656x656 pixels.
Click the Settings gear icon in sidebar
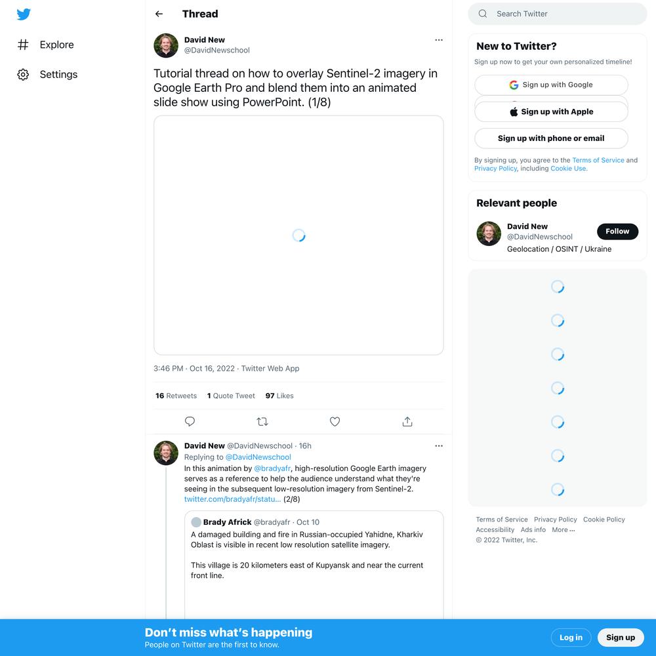pyautogui.click(x=23, y=75)
